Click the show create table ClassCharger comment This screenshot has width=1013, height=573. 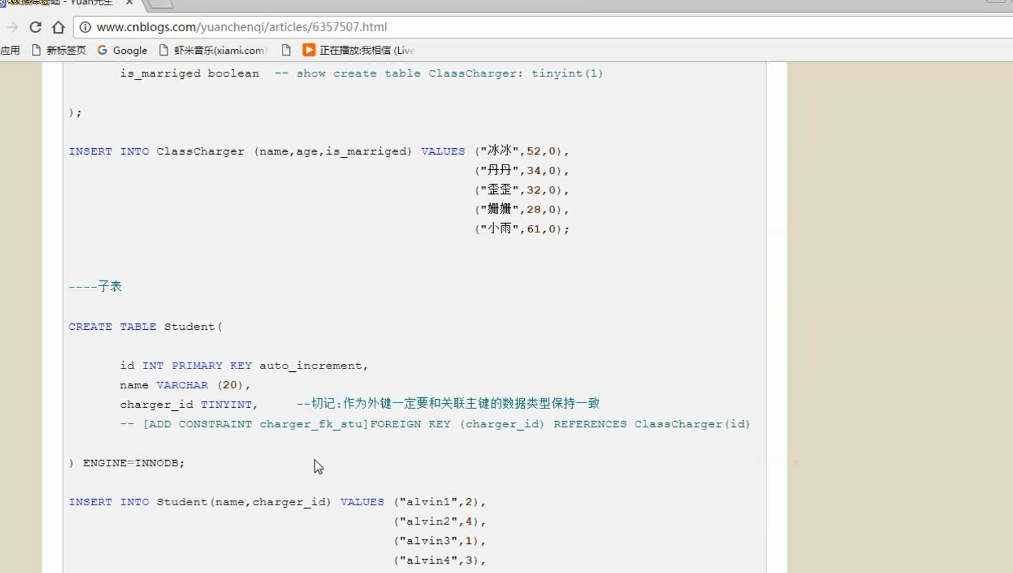[439, 74]
